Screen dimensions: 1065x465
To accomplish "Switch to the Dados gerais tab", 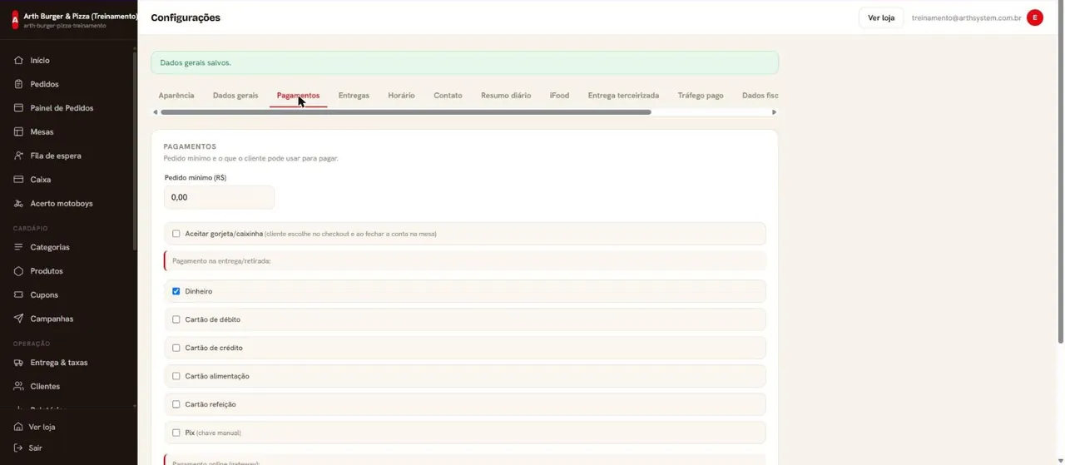I will 235,96.
